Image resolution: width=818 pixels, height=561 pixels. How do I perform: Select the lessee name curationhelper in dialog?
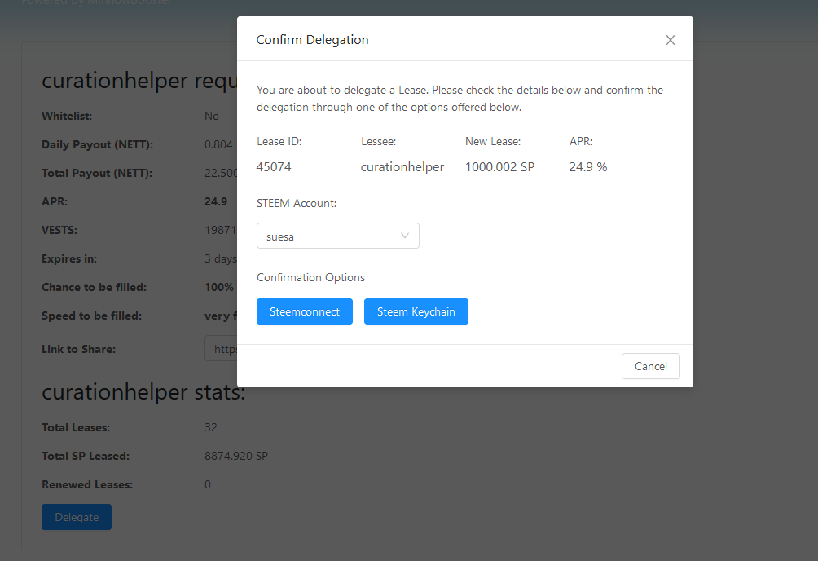click(x=402, y=167)
